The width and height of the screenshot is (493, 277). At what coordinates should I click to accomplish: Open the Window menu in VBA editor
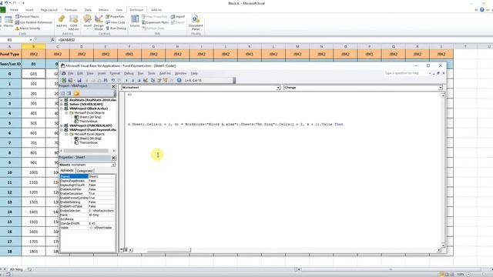pos(180,73)
